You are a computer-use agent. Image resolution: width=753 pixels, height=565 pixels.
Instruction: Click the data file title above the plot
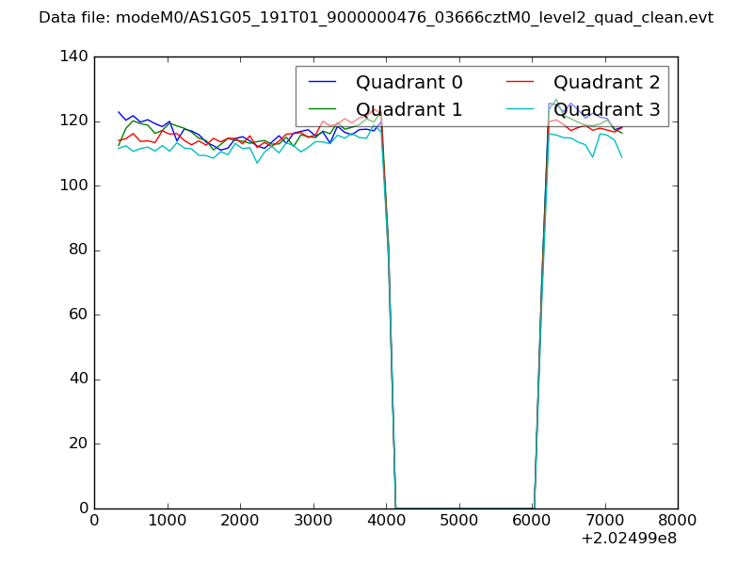(376, 18)
